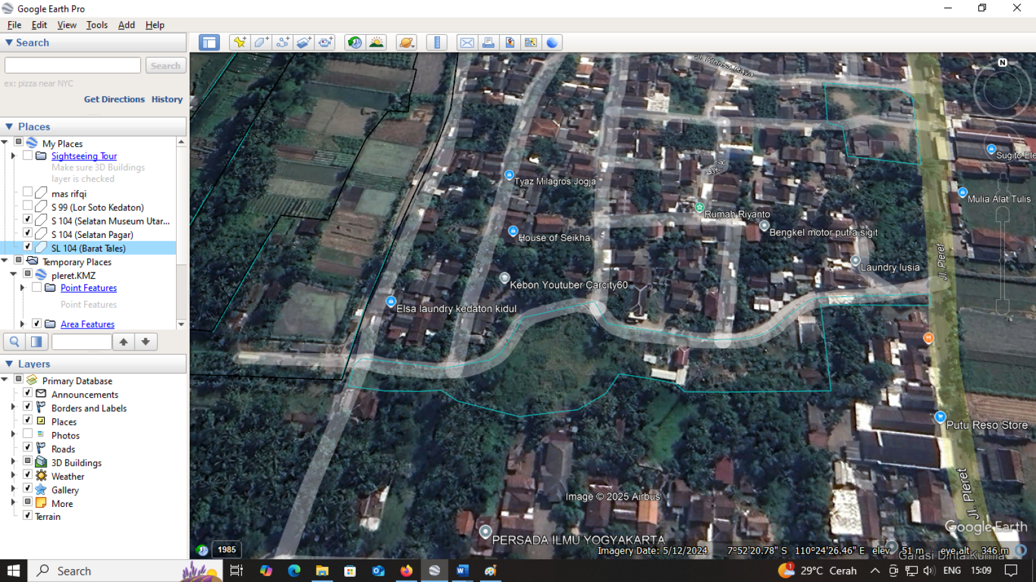Open the Point Features link
The width and height of the screenshot is (1036, 582).
89,288
